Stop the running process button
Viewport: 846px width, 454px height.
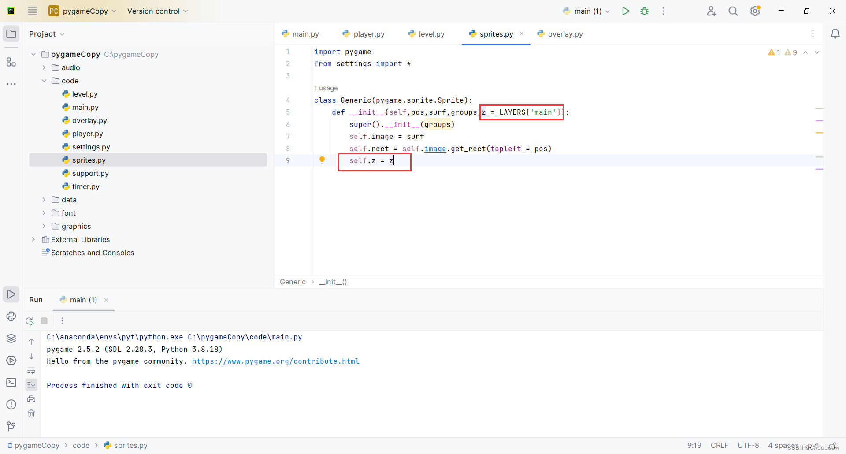(x=44, y=321)
